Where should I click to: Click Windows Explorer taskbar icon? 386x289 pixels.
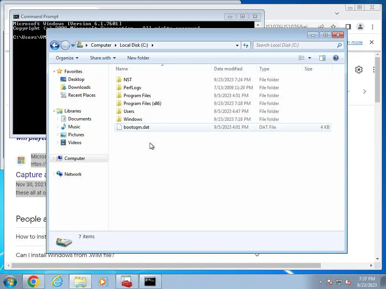click(80, 281)
